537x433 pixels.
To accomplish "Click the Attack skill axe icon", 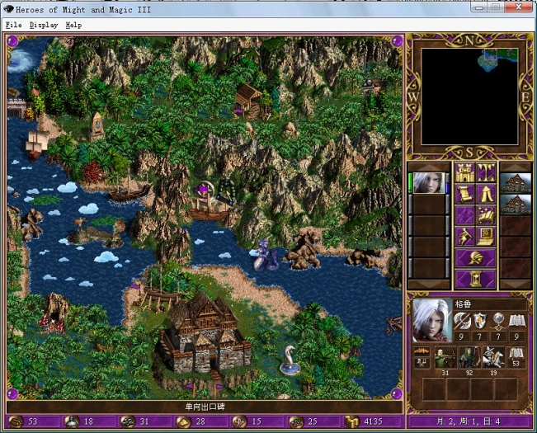I will click(462, 322).
